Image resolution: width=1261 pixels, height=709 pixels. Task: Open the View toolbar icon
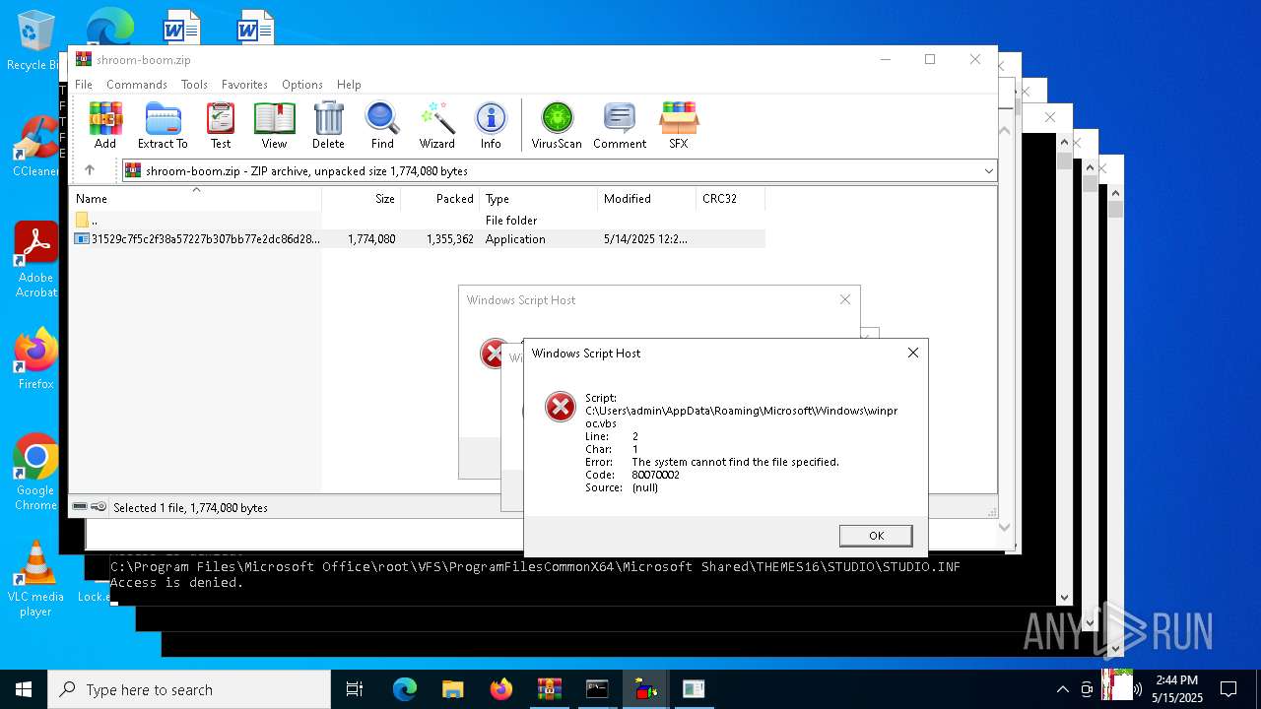(x=274, y=125)
